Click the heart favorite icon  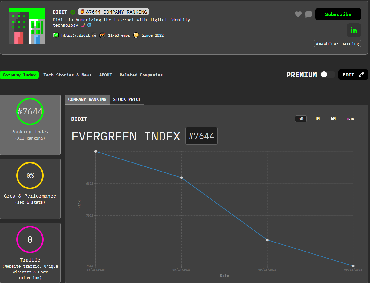pyautogui.click(x=298, y=14)
